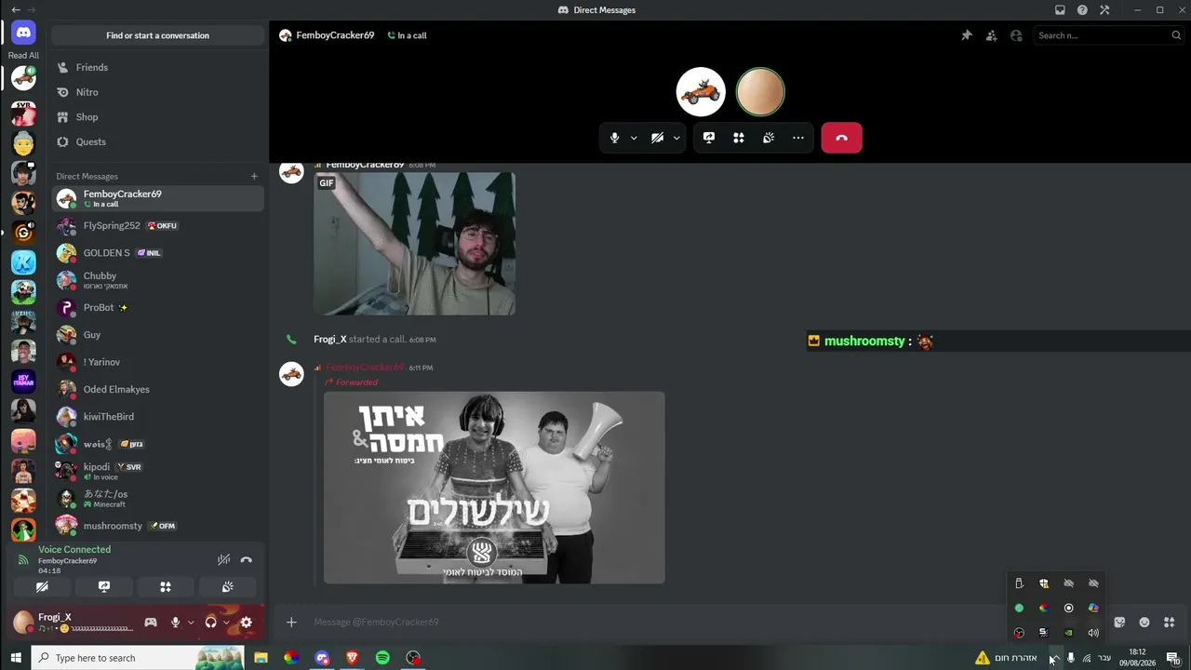This screenshot has height=670, width=1191.
Task: Add friends to DM icon
Action: [991, 35]
